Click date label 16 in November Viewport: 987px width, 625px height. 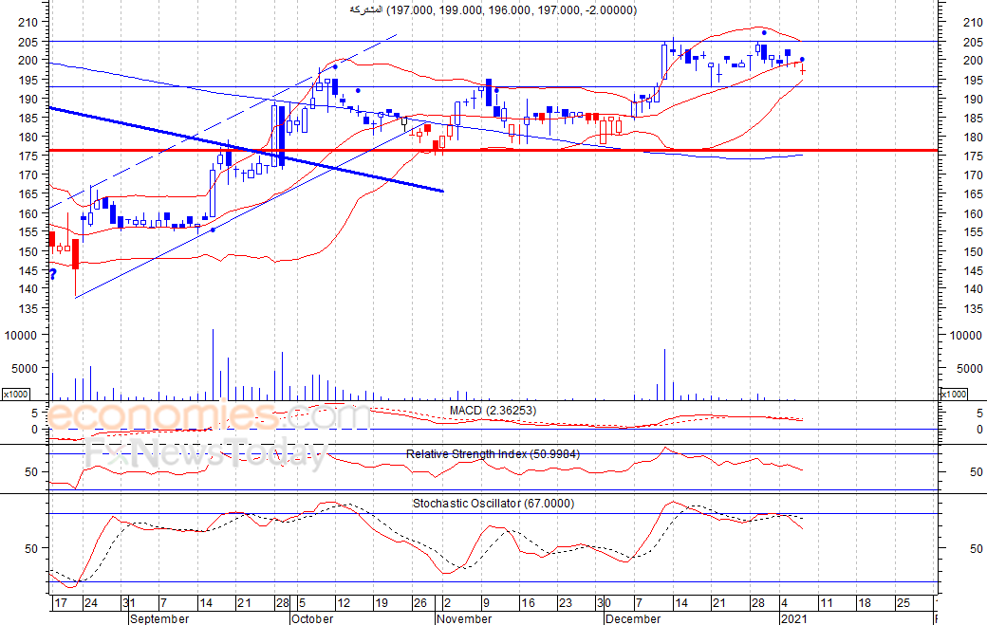[528, 603]
